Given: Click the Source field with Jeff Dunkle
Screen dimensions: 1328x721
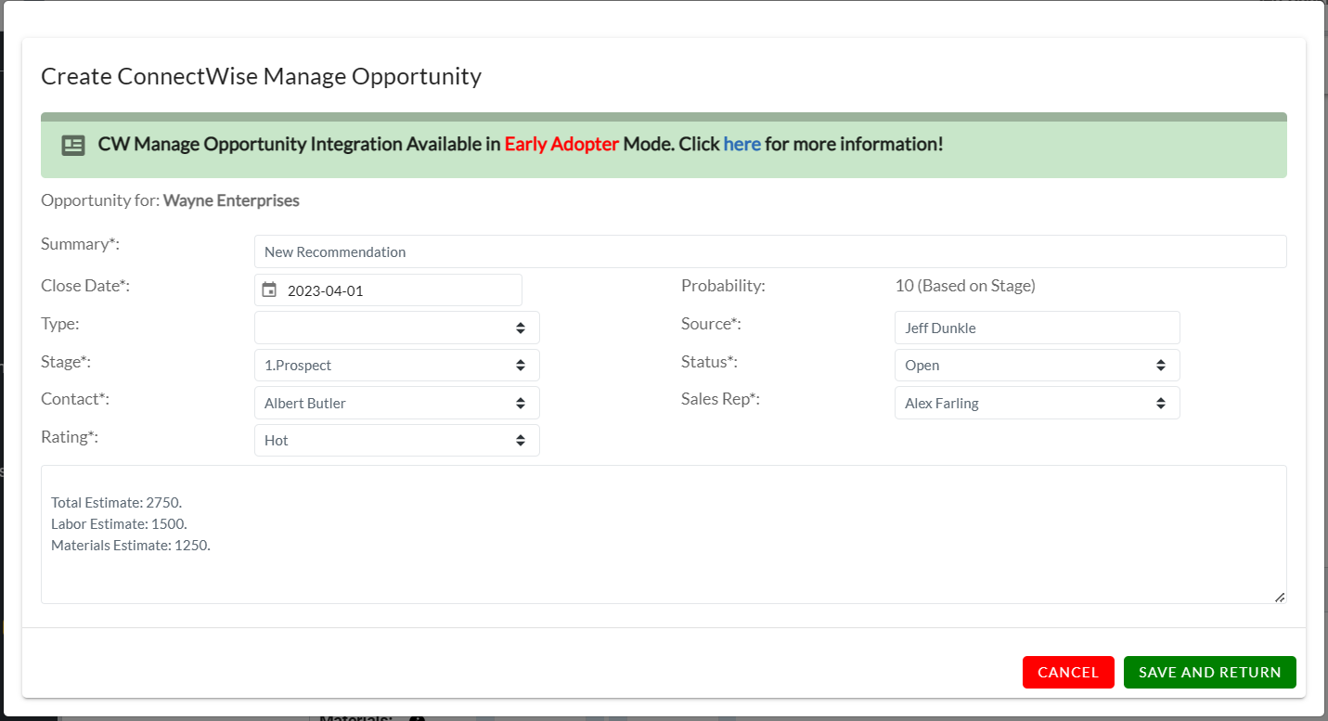Looking at the screenshot, I should [1038, 328].
